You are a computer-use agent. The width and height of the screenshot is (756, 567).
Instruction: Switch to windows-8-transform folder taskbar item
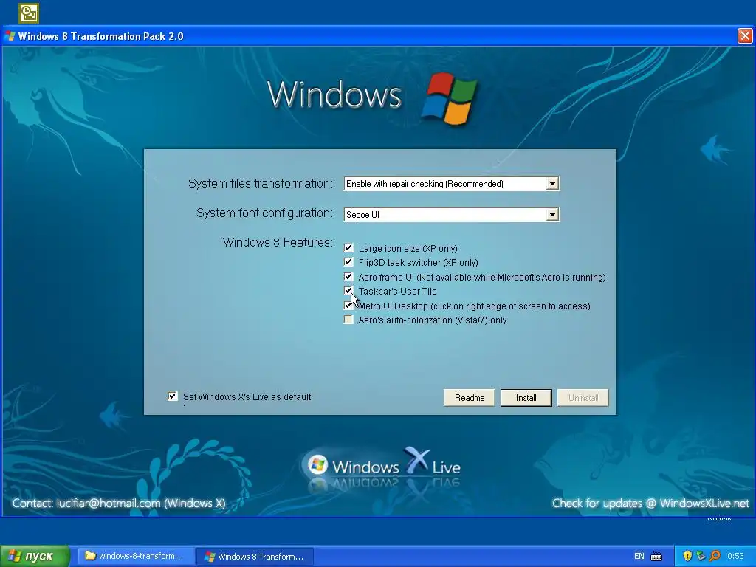tap(136, 556)
